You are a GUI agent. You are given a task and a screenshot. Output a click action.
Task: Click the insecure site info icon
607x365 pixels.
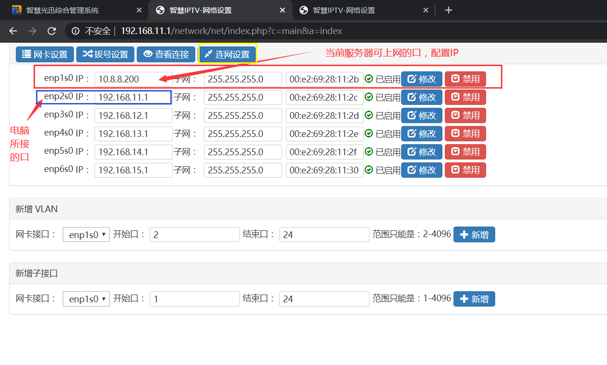pyautogui.click(x=75, y=31)
